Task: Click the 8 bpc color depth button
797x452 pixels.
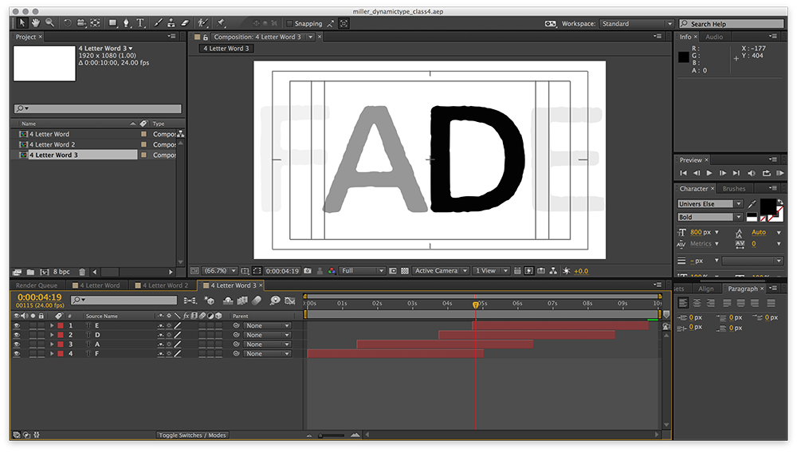Action: coord(61,272)
